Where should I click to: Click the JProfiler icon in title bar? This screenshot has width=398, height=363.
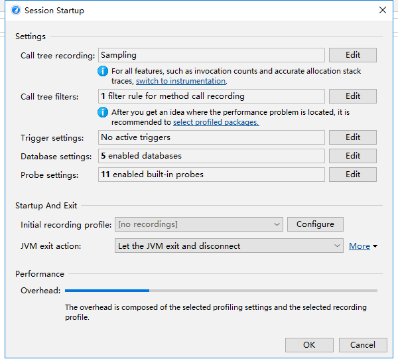click(x=16, y=10)
